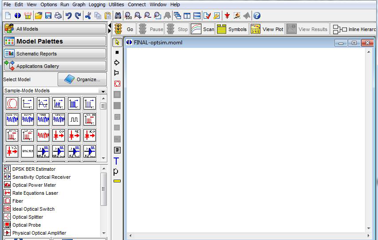The height and width of the screenshot is (240, 378).
Task: Open the All Models panel
Action: (55, 29)
